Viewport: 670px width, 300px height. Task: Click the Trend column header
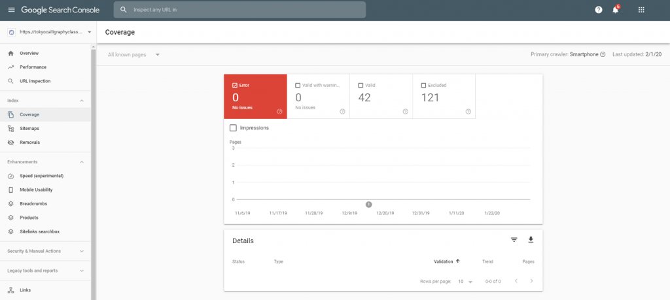[x=487, y=261]
